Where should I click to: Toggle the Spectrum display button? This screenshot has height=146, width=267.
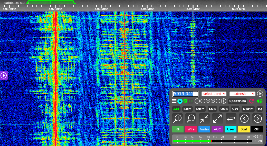[x=237, y=101]
